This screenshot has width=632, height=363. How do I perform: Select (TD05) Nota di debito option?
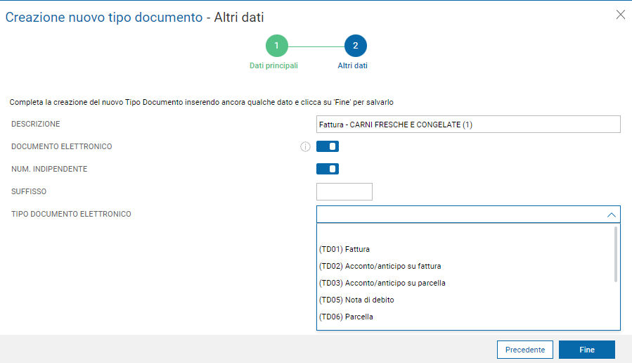[x=465, y=300]
